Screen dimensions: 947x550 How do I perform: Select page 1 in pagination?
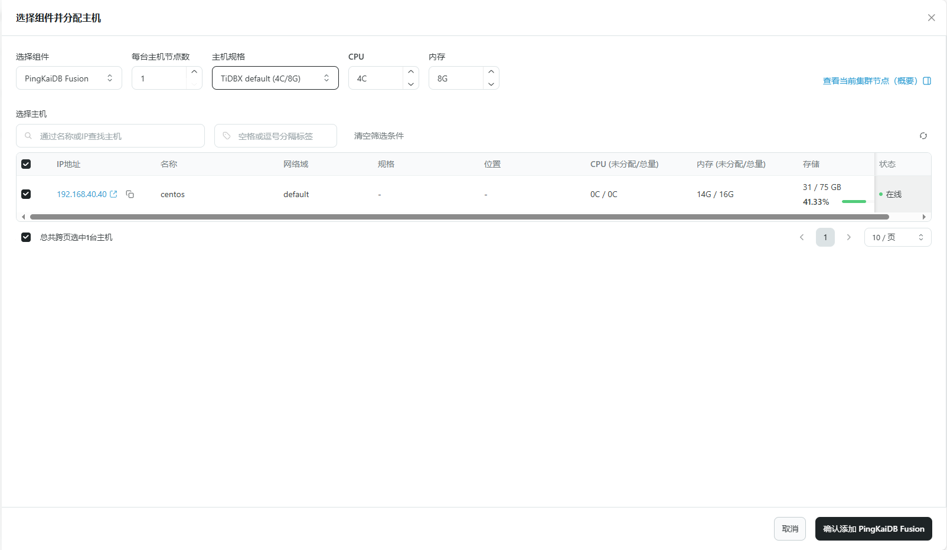(x=825, y=237)
